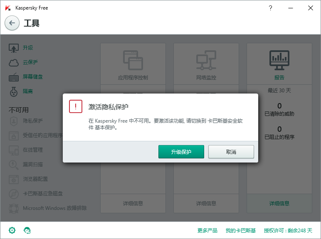Select the 云保护 cloud icon
Viewport: 321px width, 239px height.
click(14, 62)
